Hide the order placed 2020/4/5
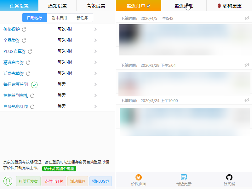 [x=247, y=18]
